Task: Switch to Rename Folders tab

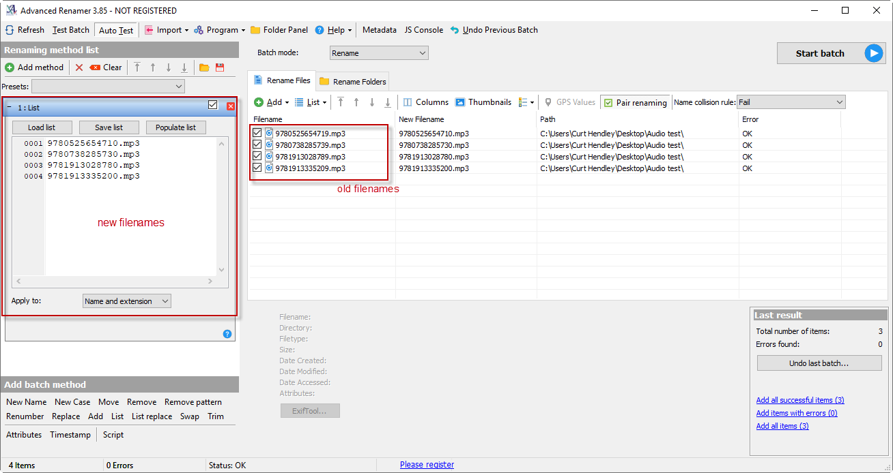Action: click(353, 82)
